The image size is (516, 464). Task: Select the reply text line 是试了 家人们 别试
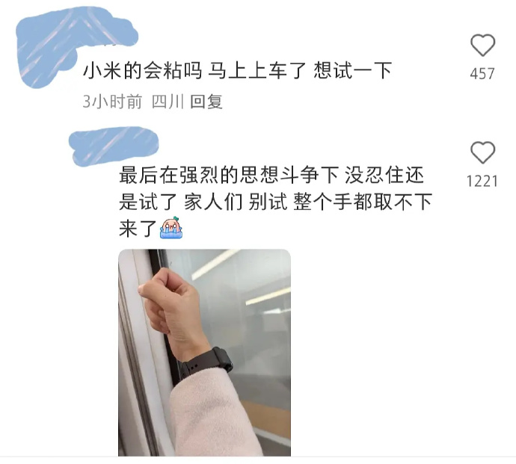[203, 202]
